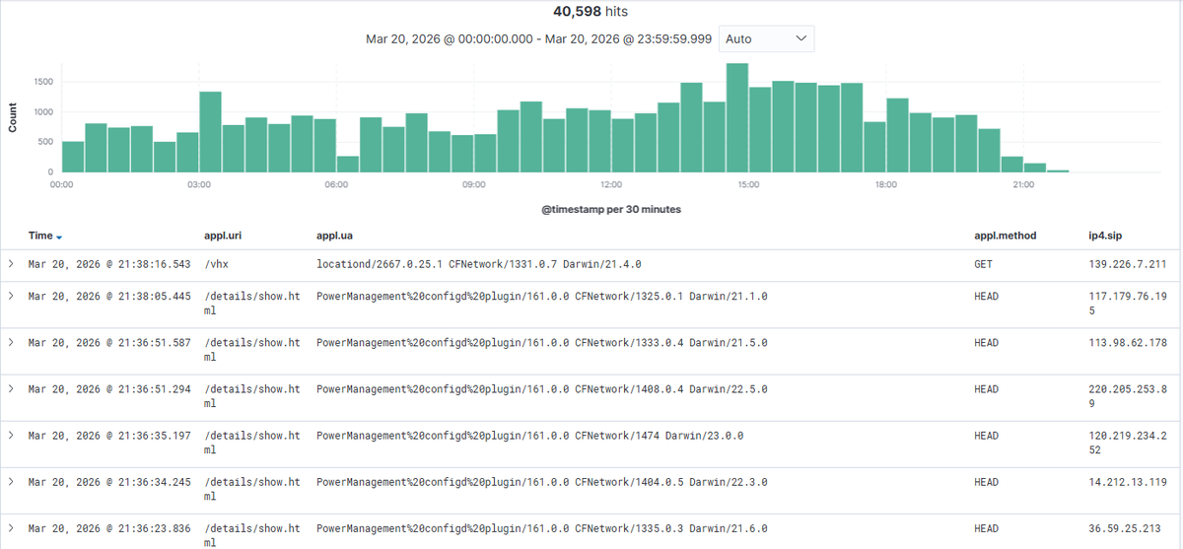1183x549 pixels.
Task: Click timestamp Mar 20, 2026 @ 21:36:35.197
Action: tap(110, 435)
